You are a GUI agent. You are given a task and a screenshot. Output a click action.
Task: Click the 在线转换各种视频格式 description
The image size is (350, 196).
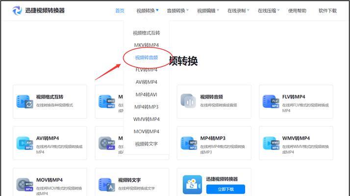pos(54,105)
